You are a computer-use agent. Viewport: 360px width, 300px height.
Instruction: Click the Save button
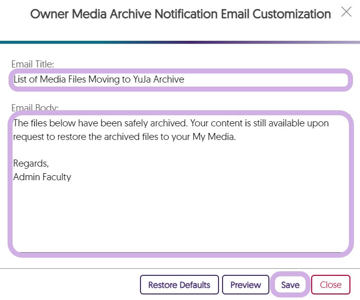290,284
